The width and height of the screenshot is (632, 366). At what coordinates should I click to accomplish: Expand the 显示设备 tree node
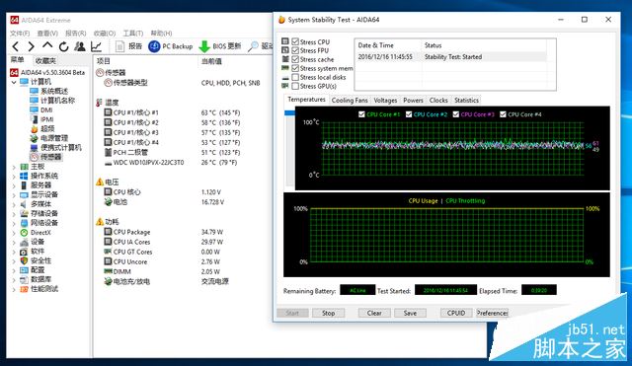tap(14, 195)
